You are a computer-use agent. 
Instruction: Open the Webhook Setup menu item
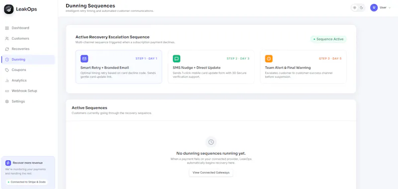click(28, 91)
